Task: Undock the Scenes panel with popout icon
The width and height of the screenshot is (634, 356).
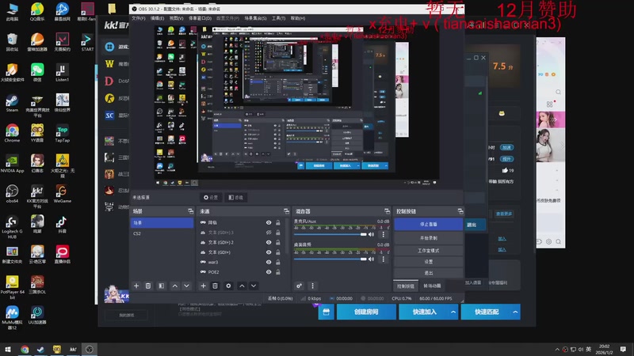Action: tap(190, 211)
